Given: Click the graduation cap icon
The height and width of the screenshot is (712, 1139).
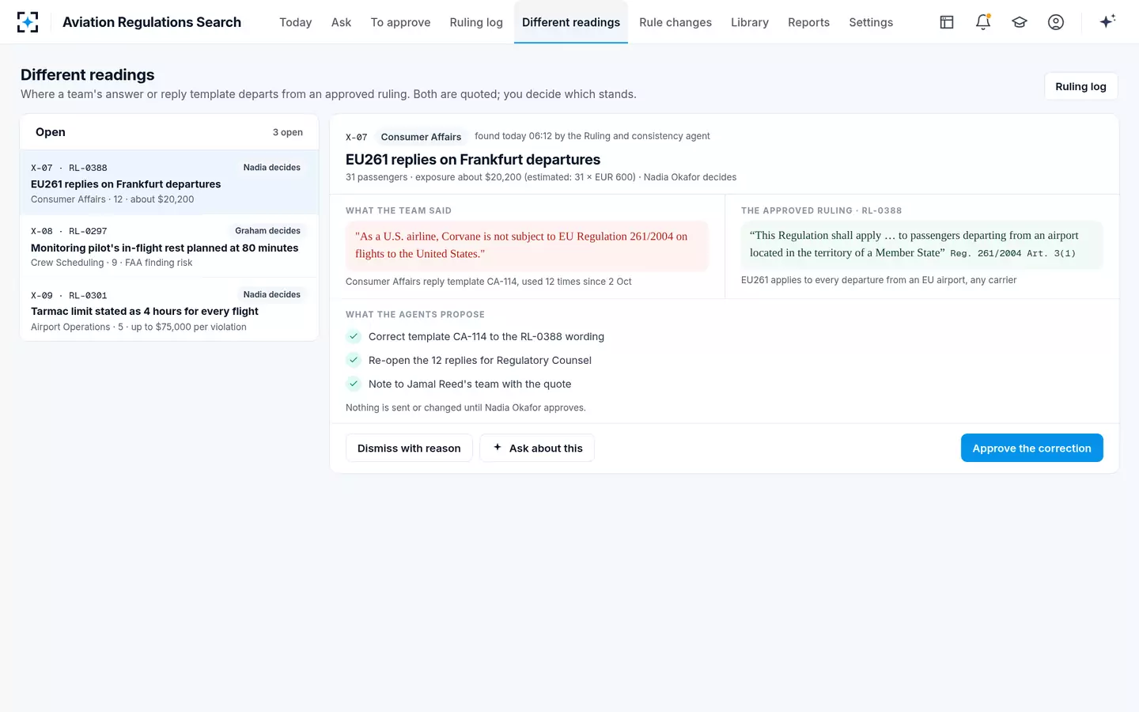Looking at the screenshot, I should pyautogui.click(x=1020, y=22).
